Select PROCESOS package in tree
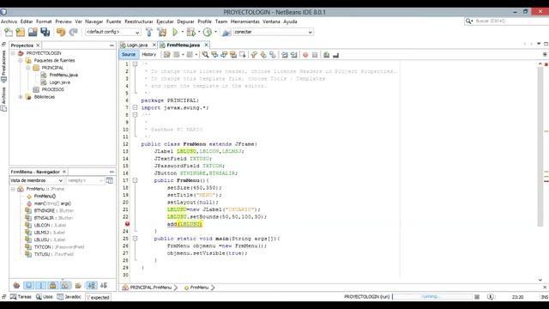Viewport: 549px width, 309px height. [x=53, y=89]
